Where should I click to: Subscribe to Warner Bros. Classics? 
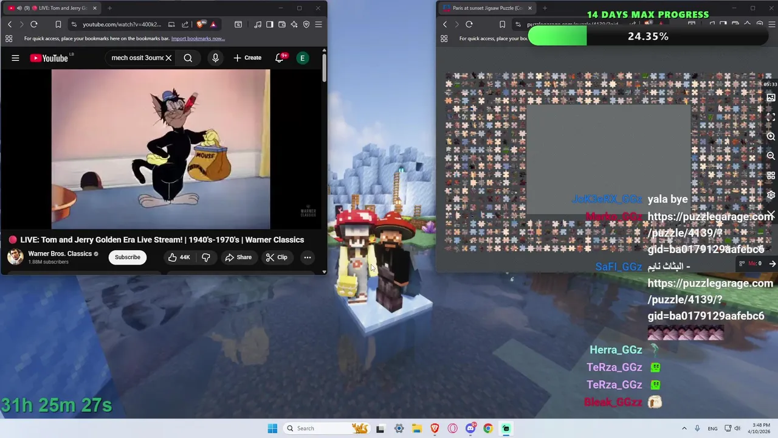128,257
